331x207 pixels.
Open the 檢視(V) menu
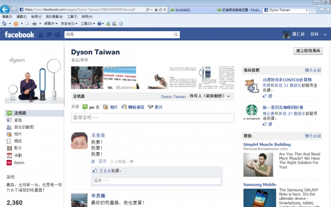(36, 17)
